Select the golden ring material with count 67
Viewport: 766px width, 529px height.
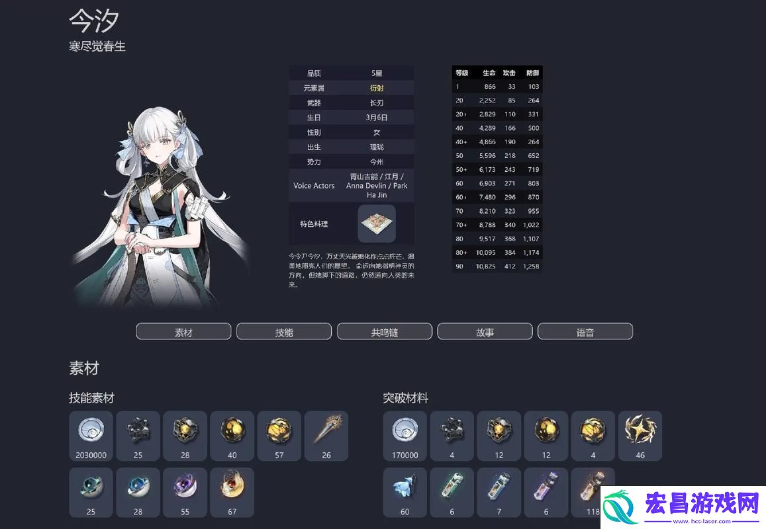click(232, 493)
